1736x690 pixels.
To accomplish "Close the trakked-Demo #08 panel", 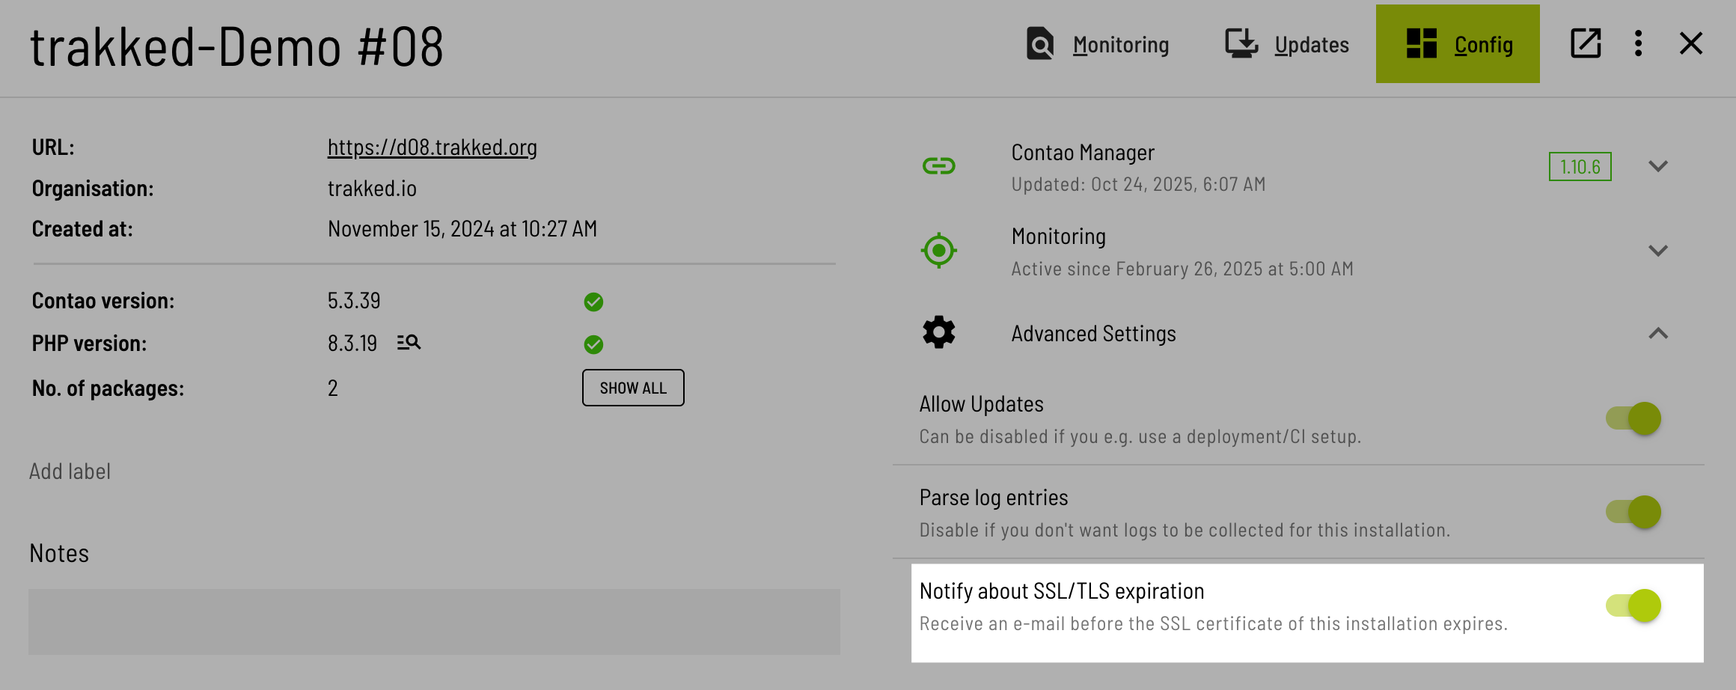I will pos(1690,43).
